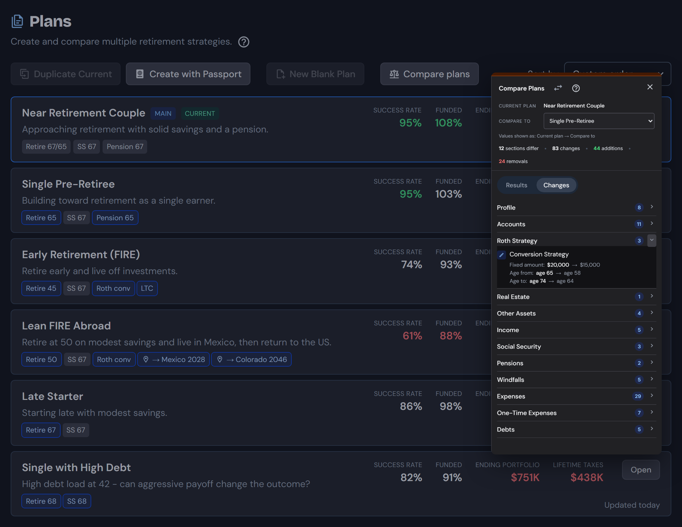Click the swap plans arrows icon
The width and height of the screenshot is (682, 527).
[x=558, y=88]
